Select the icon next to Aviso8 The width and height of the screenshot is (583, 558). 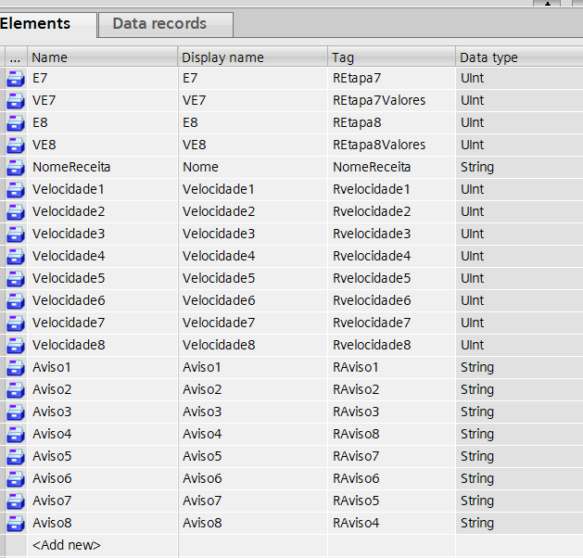coord(15,524)
